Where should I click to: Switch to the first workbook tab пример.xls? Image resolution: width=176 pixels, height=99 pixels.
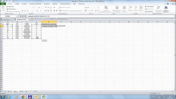point(7,19)
